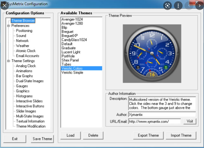
Task: Open Graphics theme settings
Action: 23,91
